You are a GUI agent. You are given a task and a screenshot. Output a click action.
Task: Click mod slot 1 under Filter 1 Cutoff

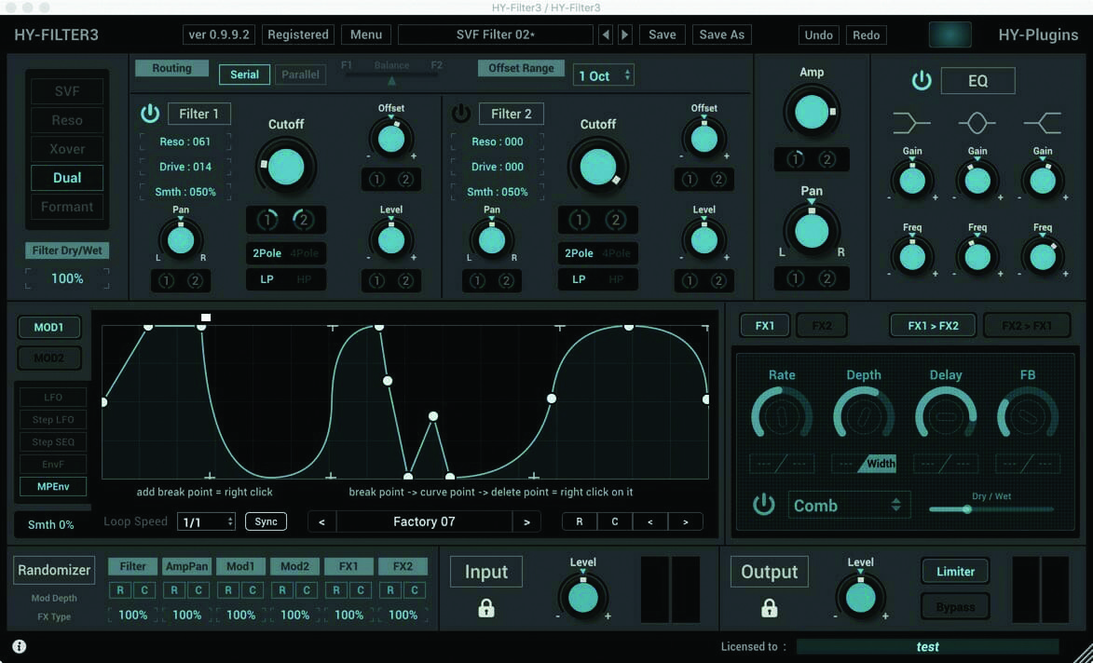pos(266,220)
